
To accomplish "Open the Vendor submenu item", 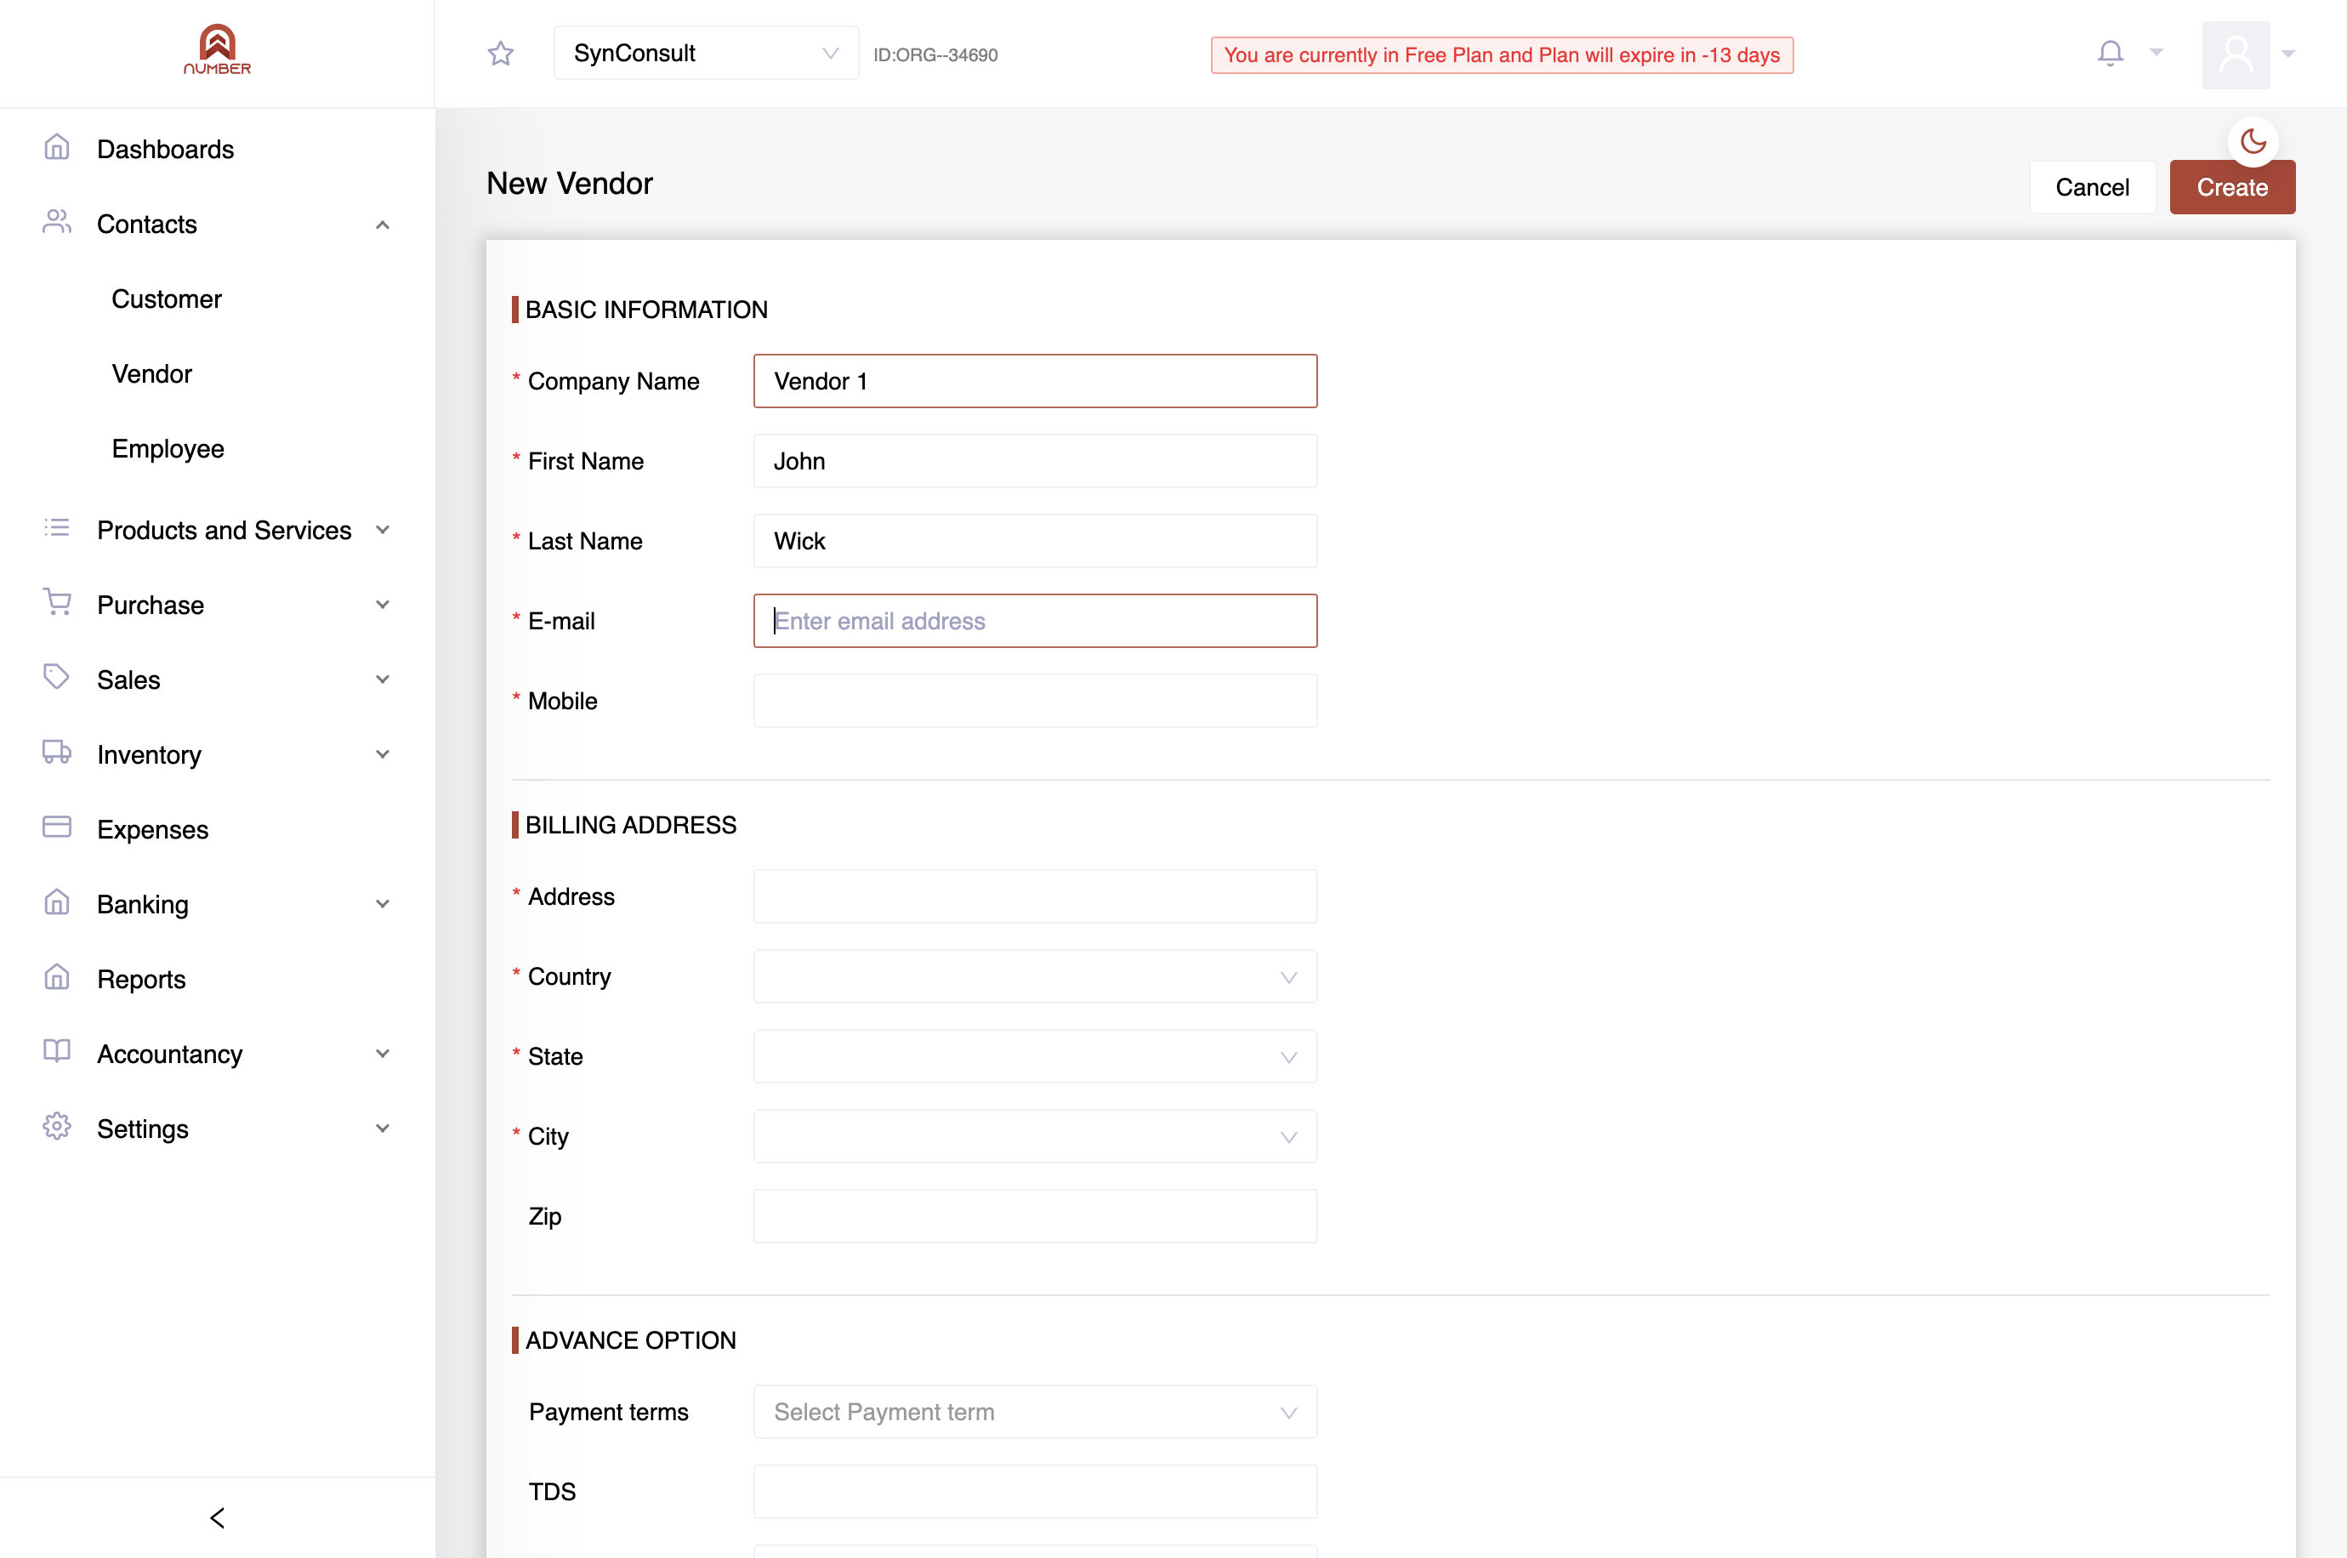I will 152,373.
